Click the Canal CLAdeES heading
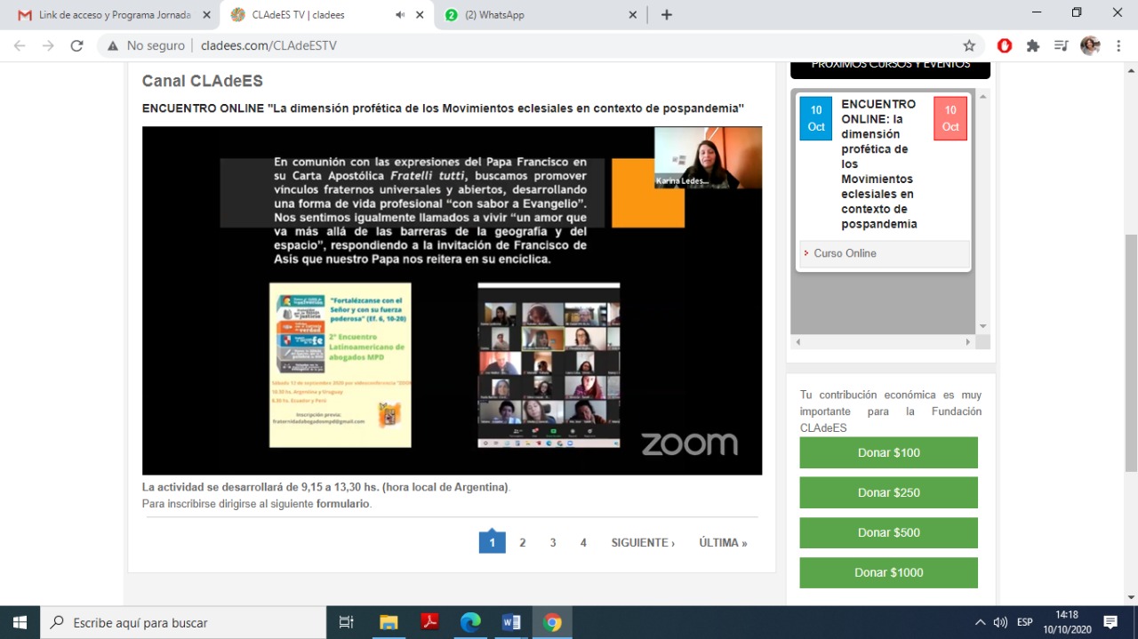This screenshot has width=1138, height=639. (203, 81)
